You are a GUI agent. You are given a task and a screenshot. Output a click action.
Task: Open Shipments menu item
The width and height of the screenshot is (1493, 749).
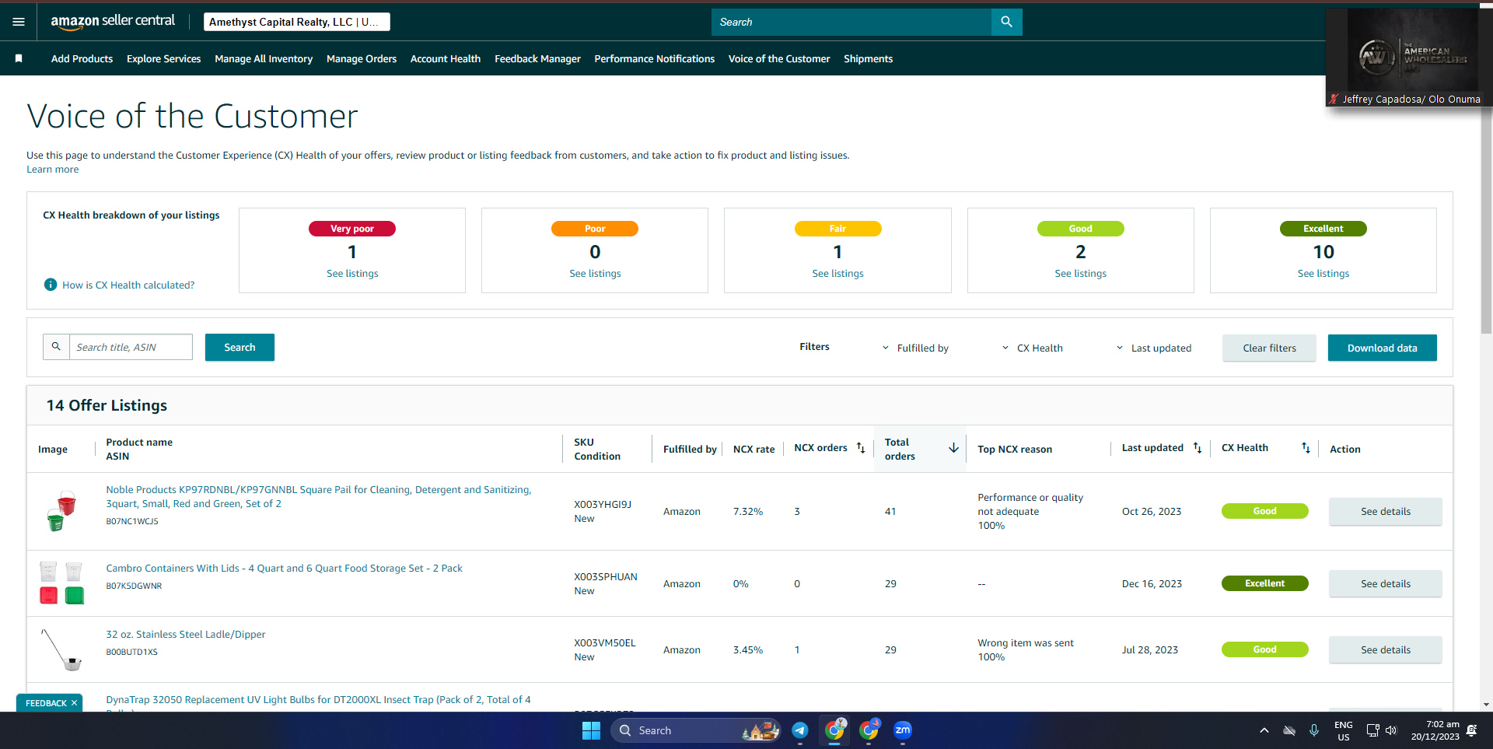click(x=868, y=58)
